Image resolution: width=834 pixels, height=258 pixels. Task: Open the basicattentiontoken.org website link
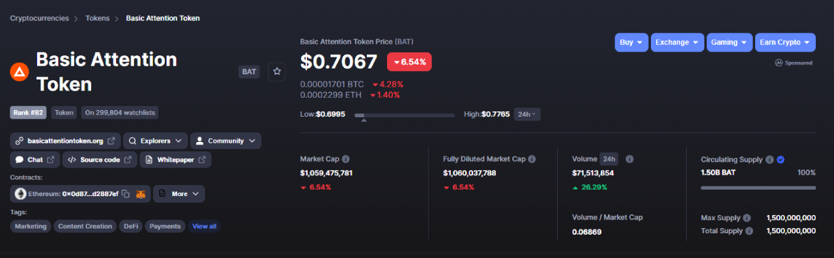point(65,141)
